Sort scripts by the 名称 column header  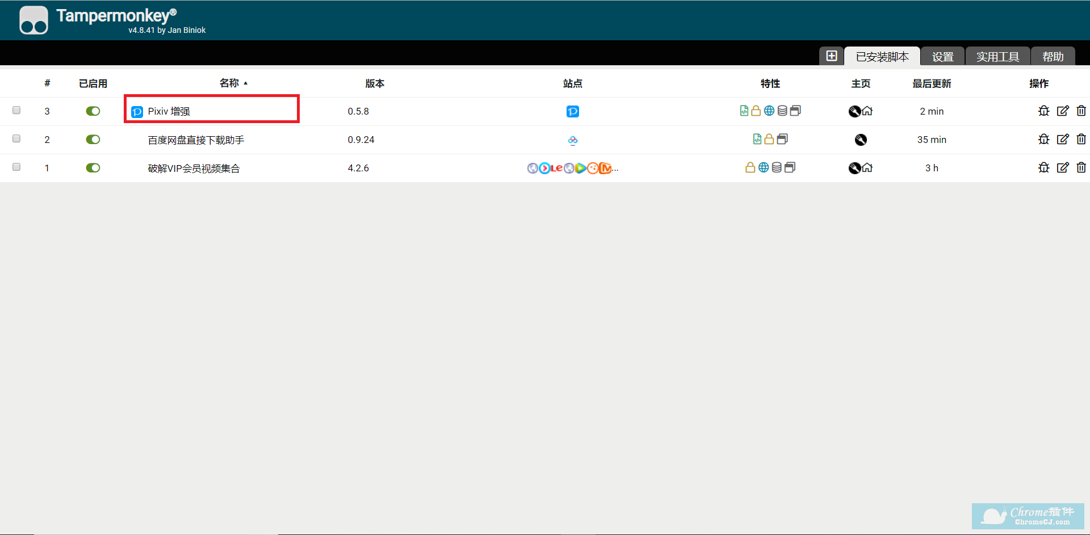[x=229, y=83]
